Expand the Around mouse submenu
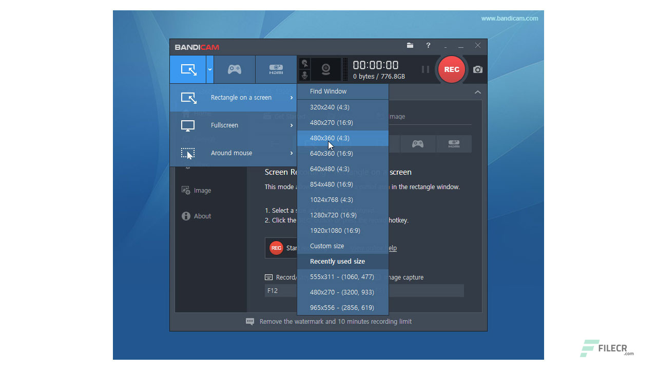 (234, 153)
